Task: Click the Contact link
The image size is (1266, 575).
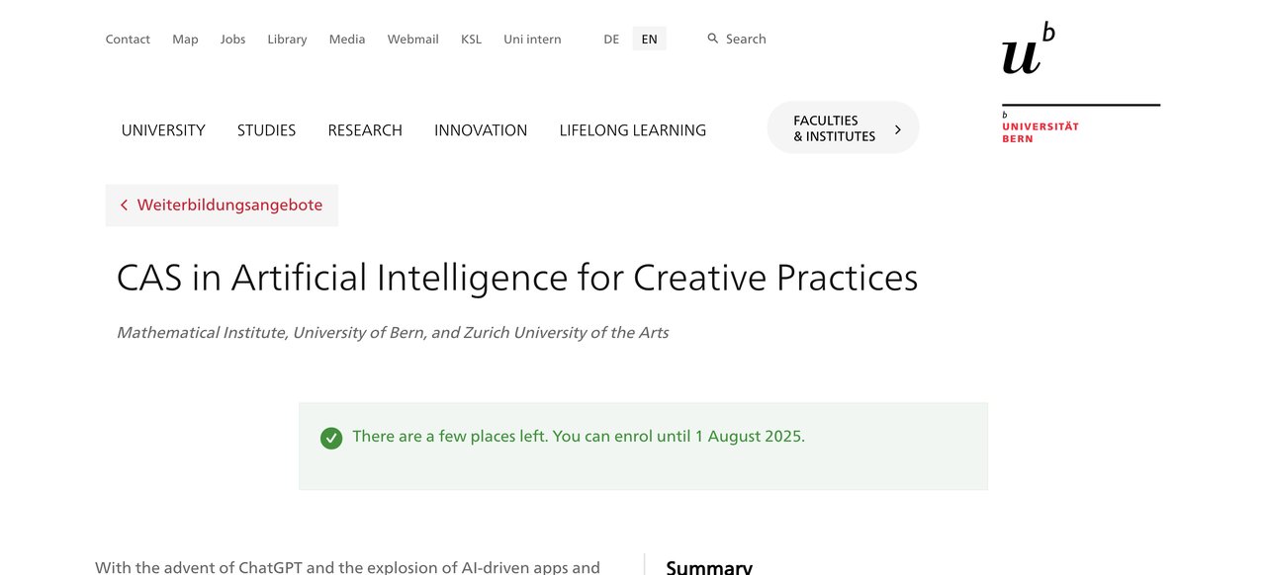Action: pyautogui.click(x=128, y=39)
